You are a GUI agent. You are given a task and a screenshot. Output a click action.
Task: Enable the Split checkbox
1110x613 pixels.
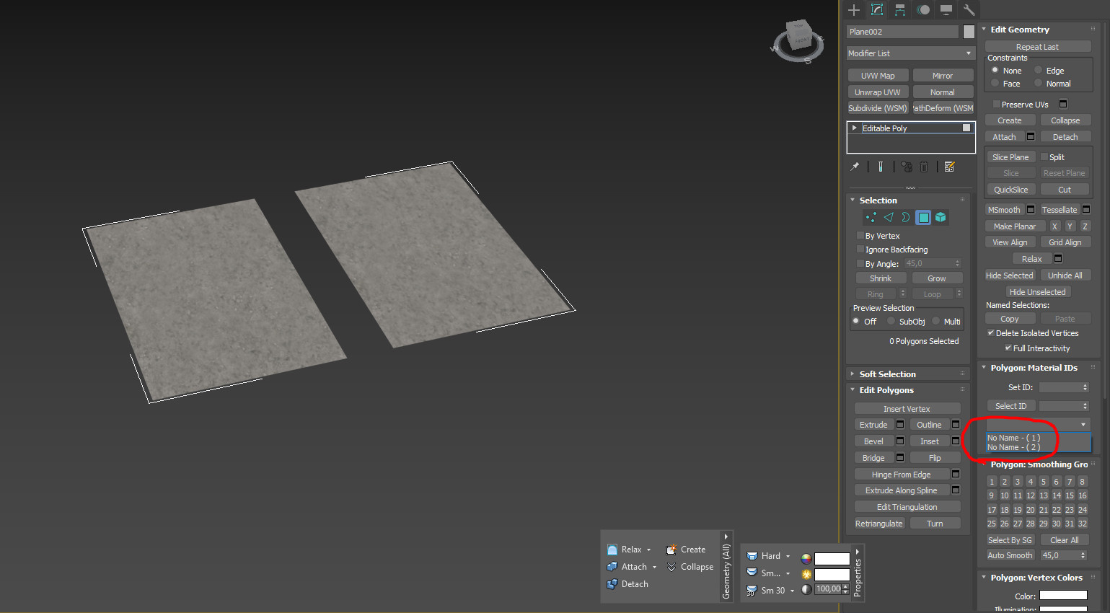point(1044,157)
